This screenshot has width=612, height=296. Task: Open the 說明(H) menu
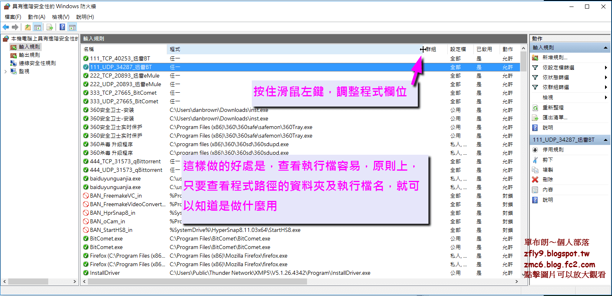pyautogui.click(x=85, y=17)
